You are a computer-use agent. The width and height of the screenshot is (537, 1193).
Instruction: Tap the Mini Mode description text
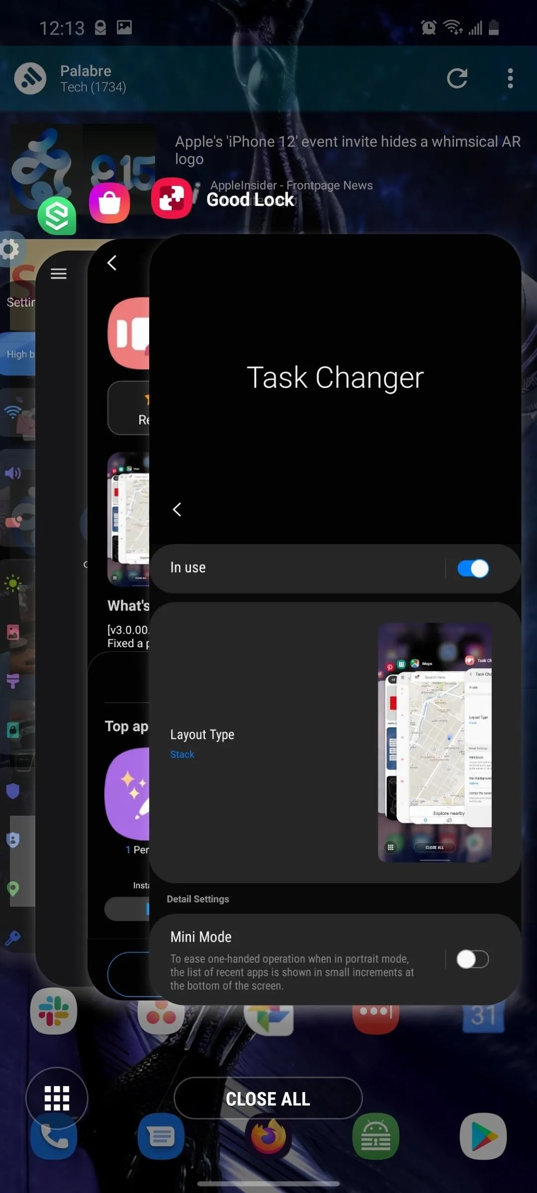point(292,972)
